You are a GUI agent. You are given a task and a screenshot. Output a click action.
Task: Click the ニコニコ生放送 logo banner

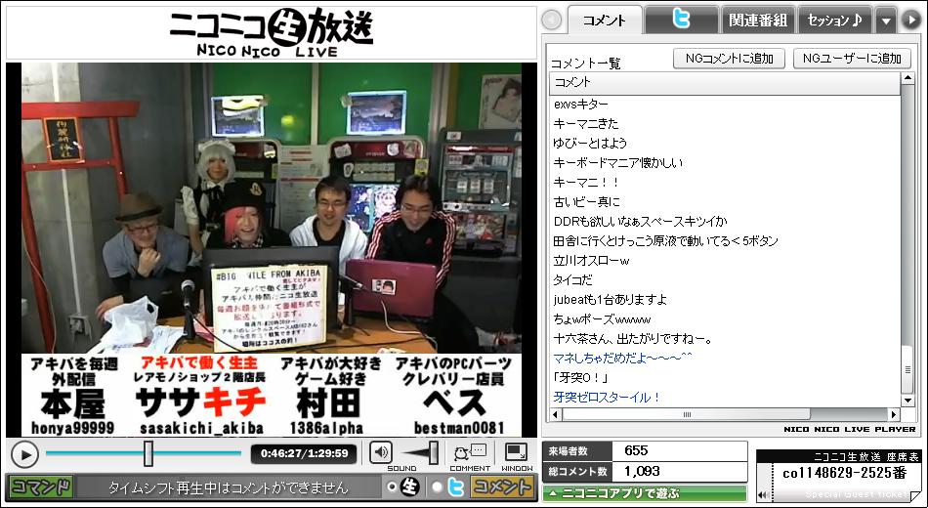(271, 32)
